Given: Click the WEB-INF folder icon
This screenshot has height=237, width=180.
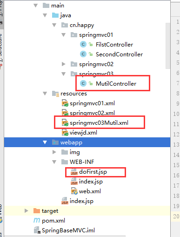Looking at the screenshot, I should 65,162.
